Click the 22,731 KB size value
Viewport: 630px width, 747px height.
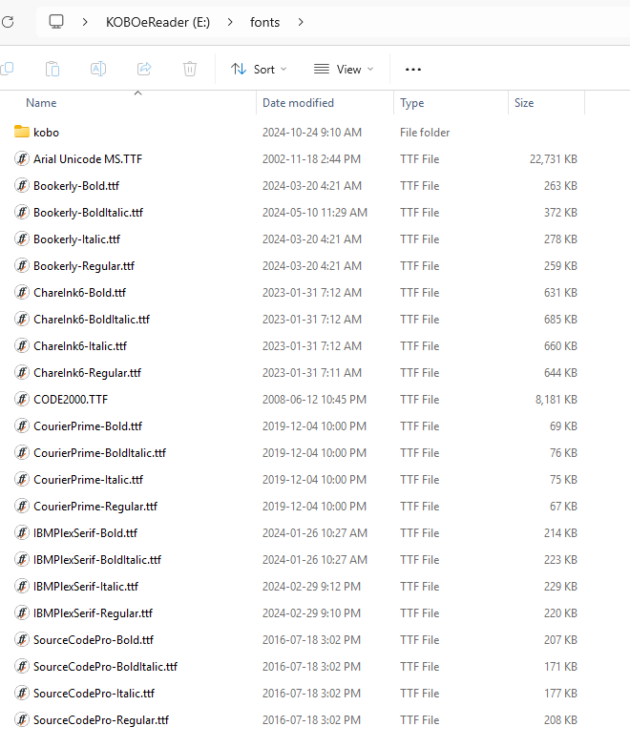[x=554, y=159]
